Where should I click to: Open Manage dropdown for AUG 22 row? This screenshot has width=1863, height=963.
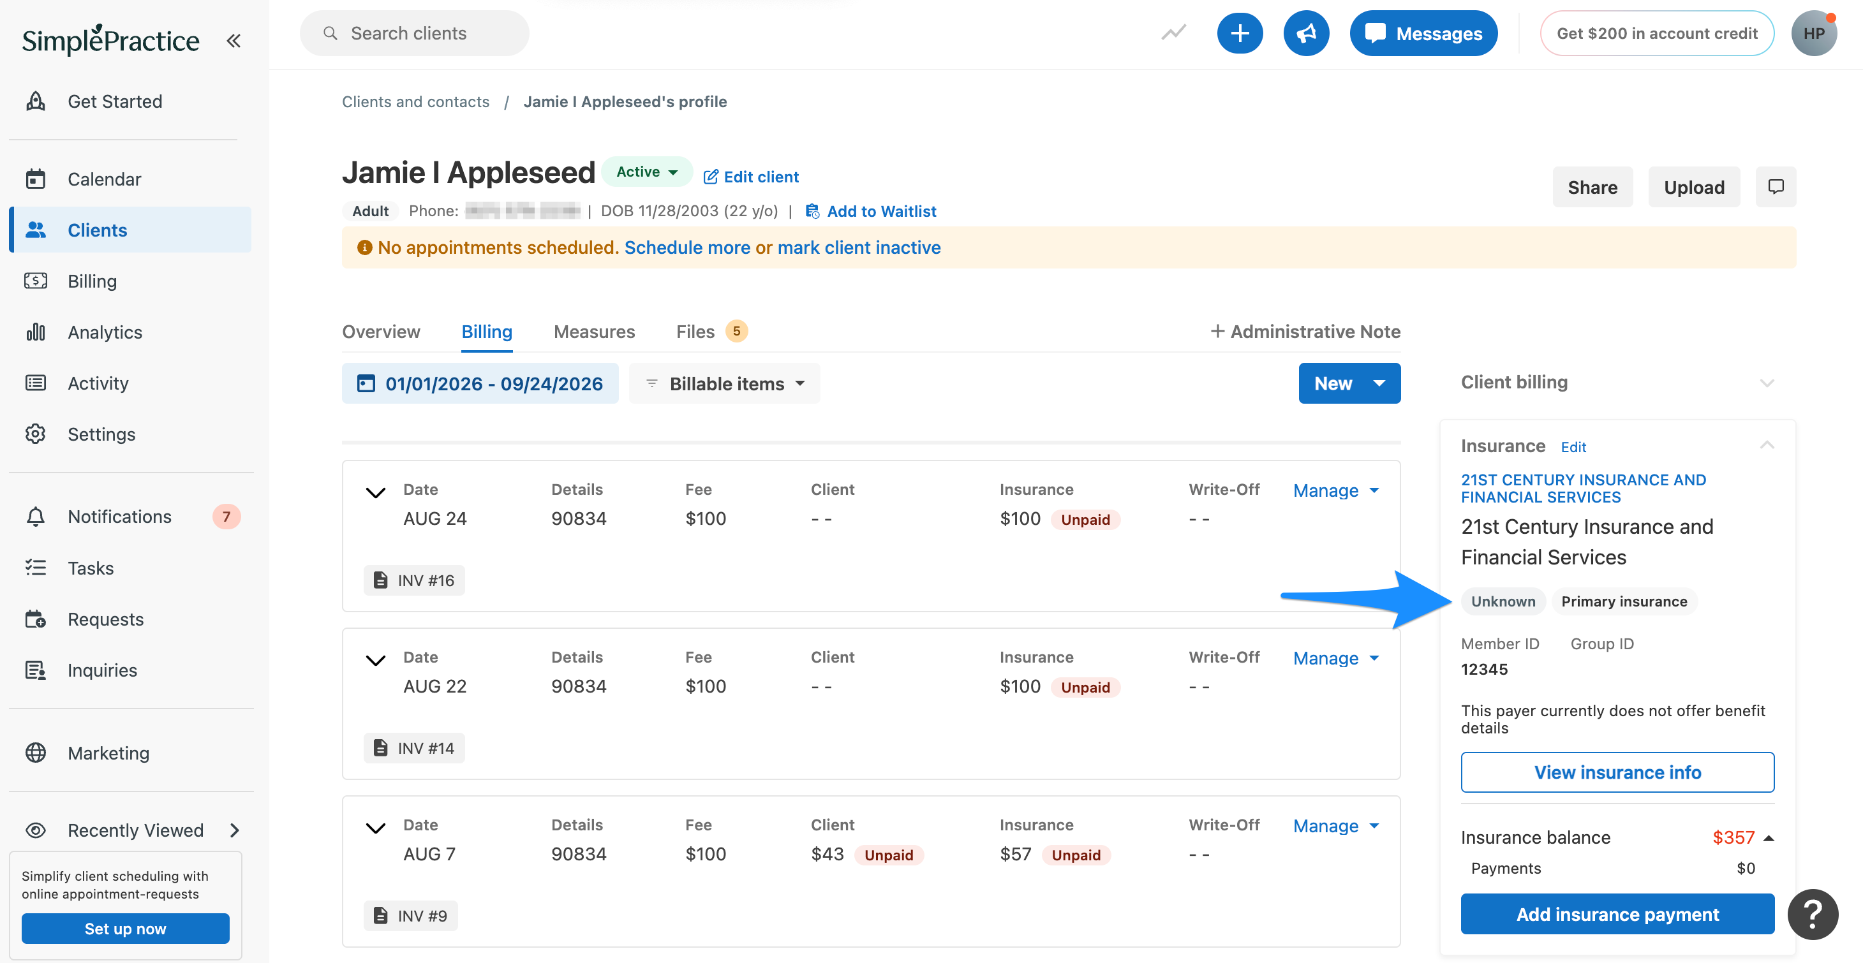[x=1336, y=658]
